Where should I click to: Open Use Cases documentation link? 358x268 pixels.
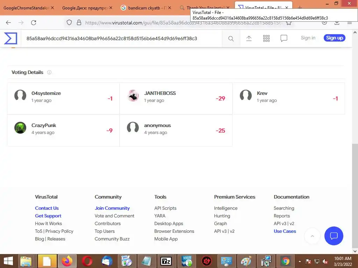coord(285,231)
